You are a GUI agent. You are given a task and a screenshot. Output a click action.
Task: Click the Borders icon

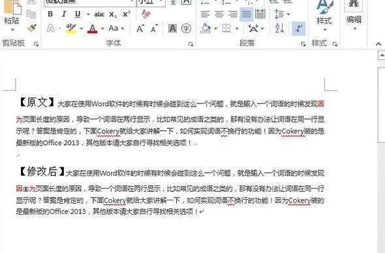click(x=226, y=29)
